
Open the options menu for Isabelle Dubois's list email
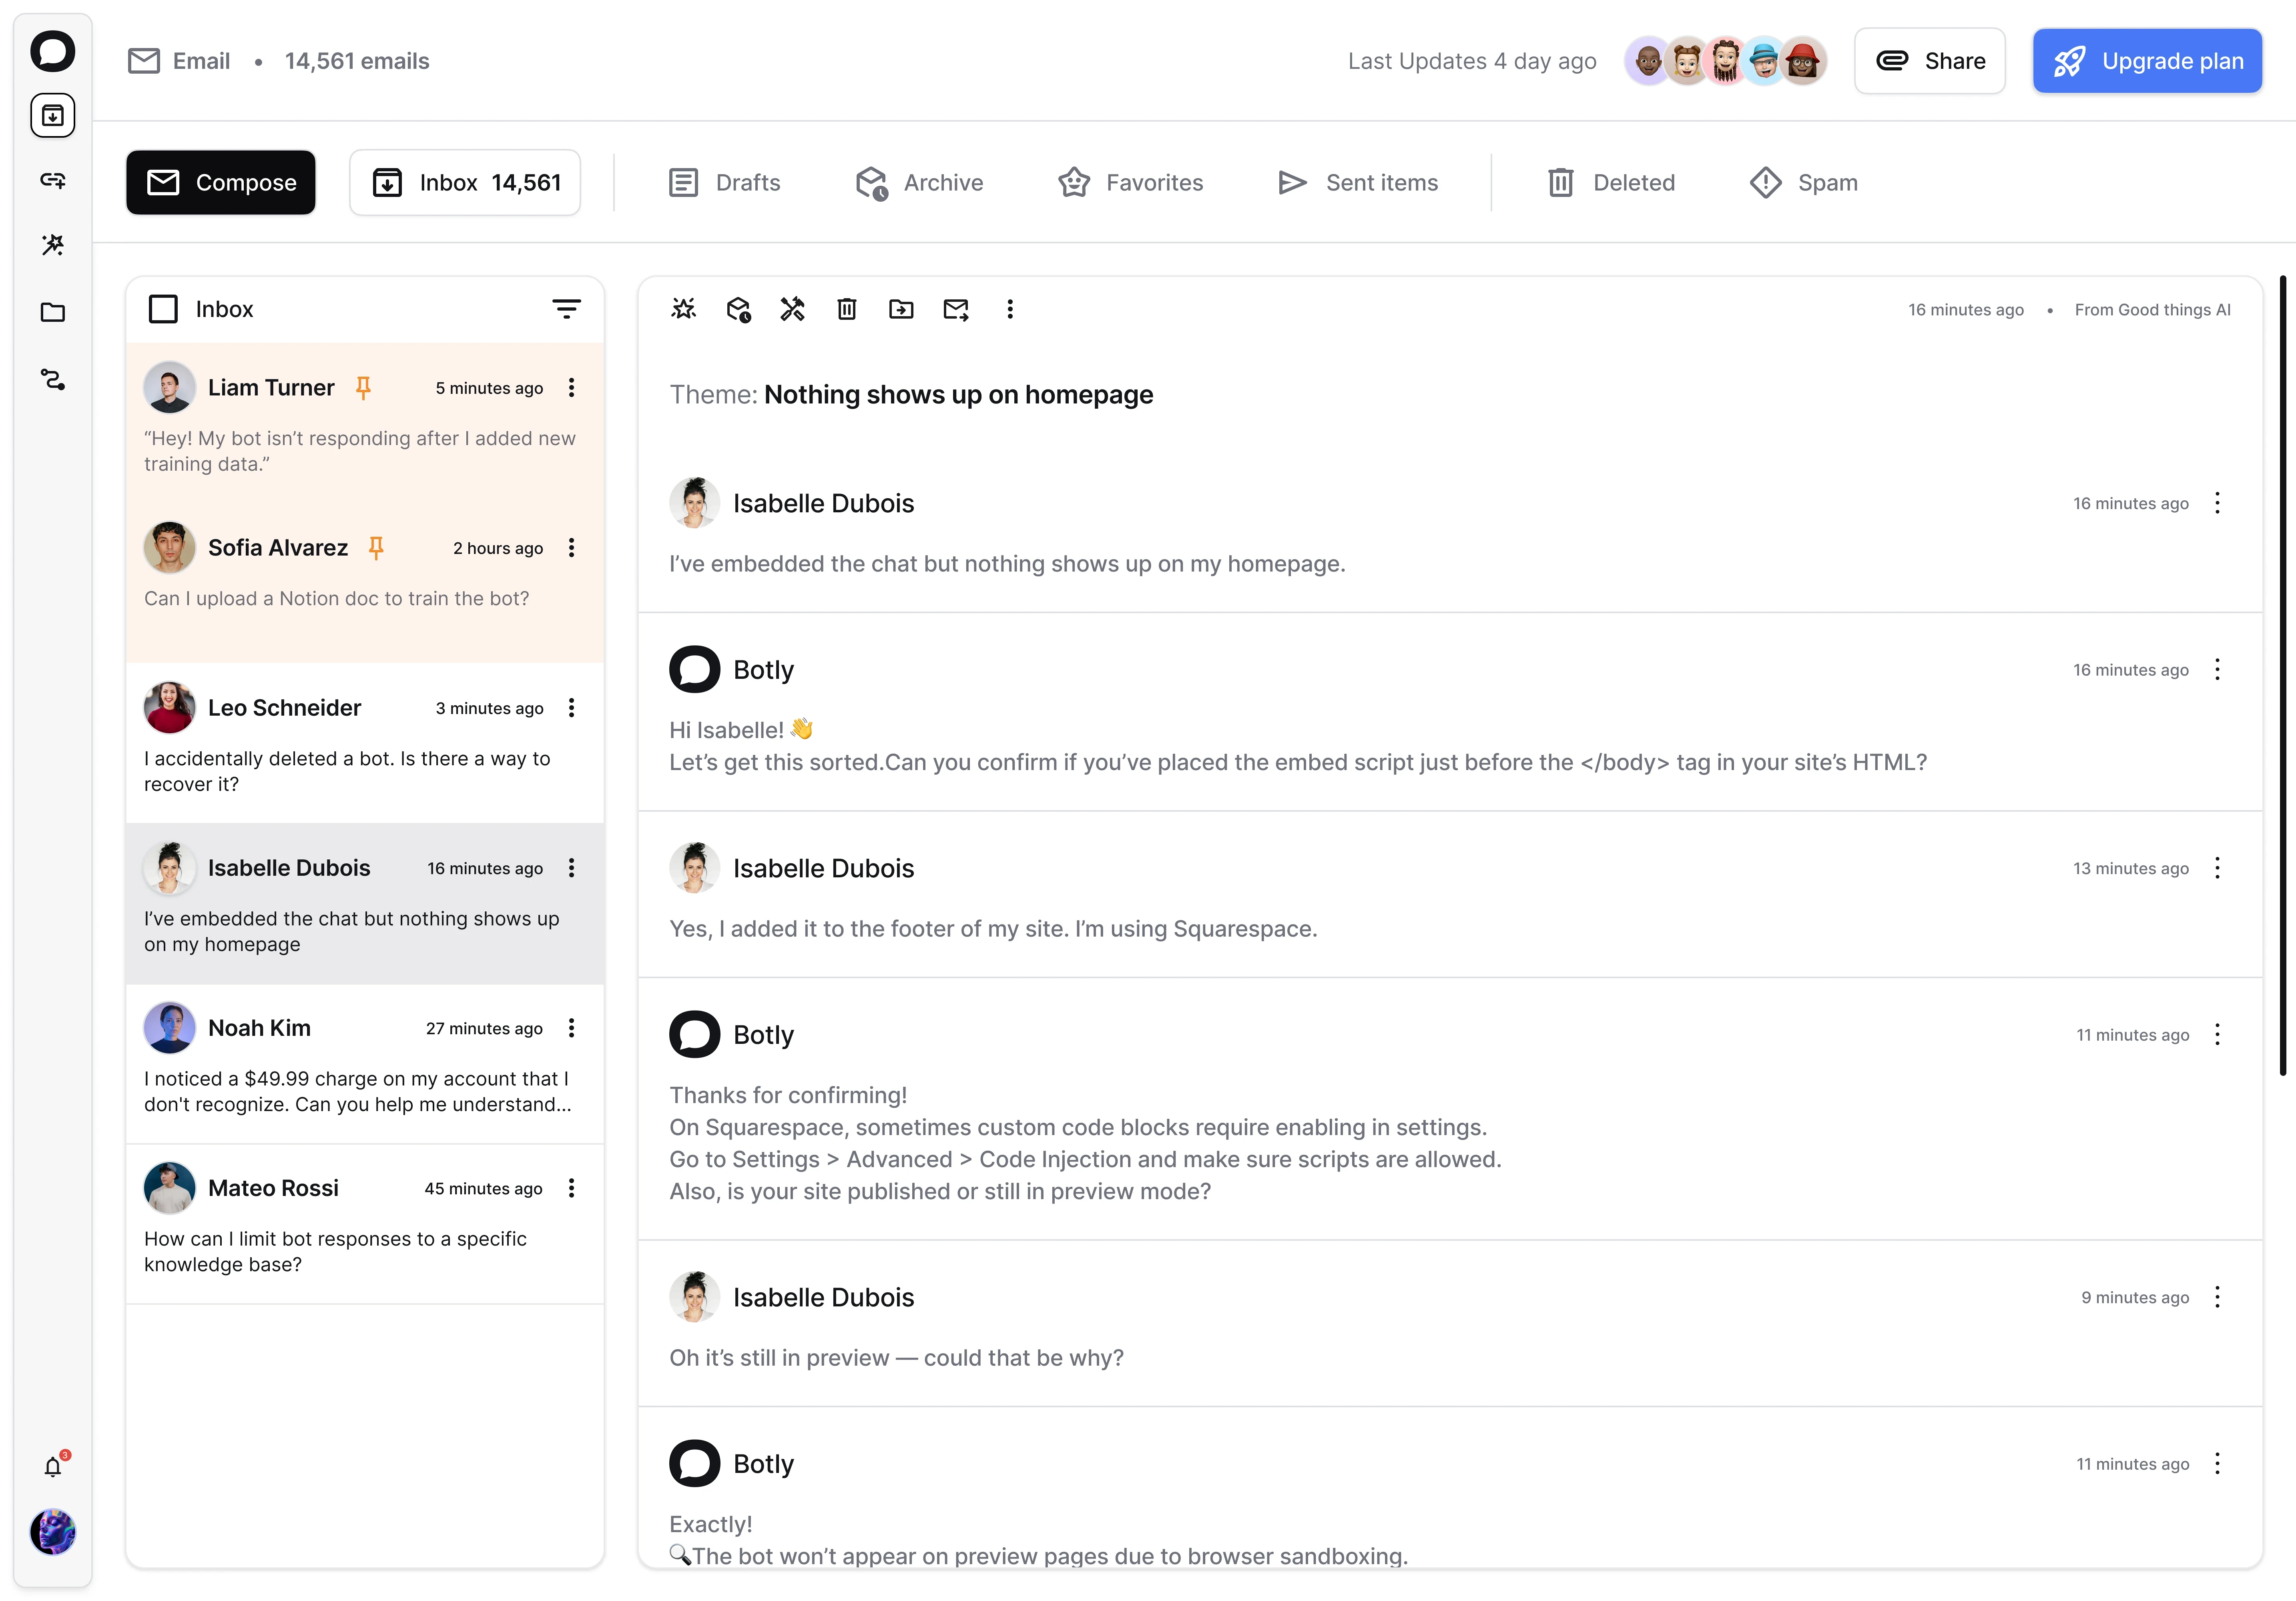coord(572,868)
